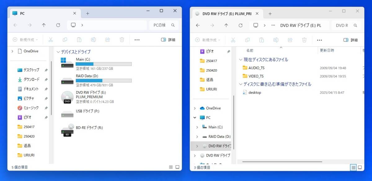This screenshot has height=181, width=372.
Task: Click the Cut icon in PC window toolbar
Action: click(51, 40)
